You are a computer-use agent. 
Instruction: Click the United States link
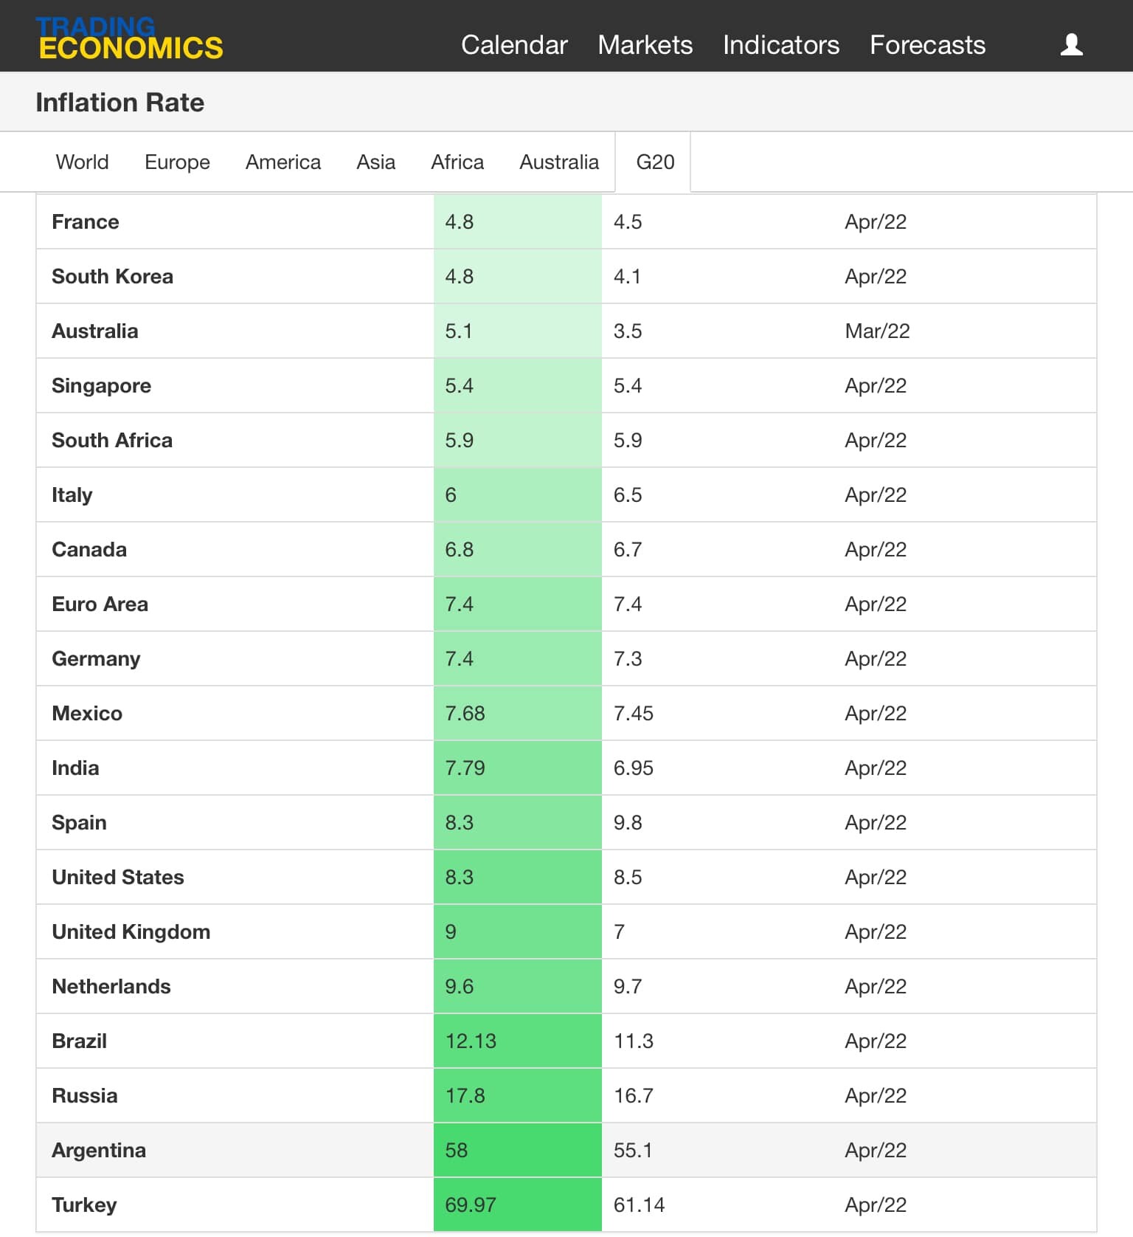[117, 877]
